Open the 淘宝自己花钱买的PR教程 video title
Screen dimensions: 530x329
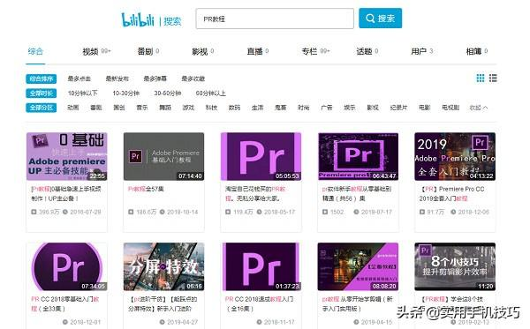point(256,194)
